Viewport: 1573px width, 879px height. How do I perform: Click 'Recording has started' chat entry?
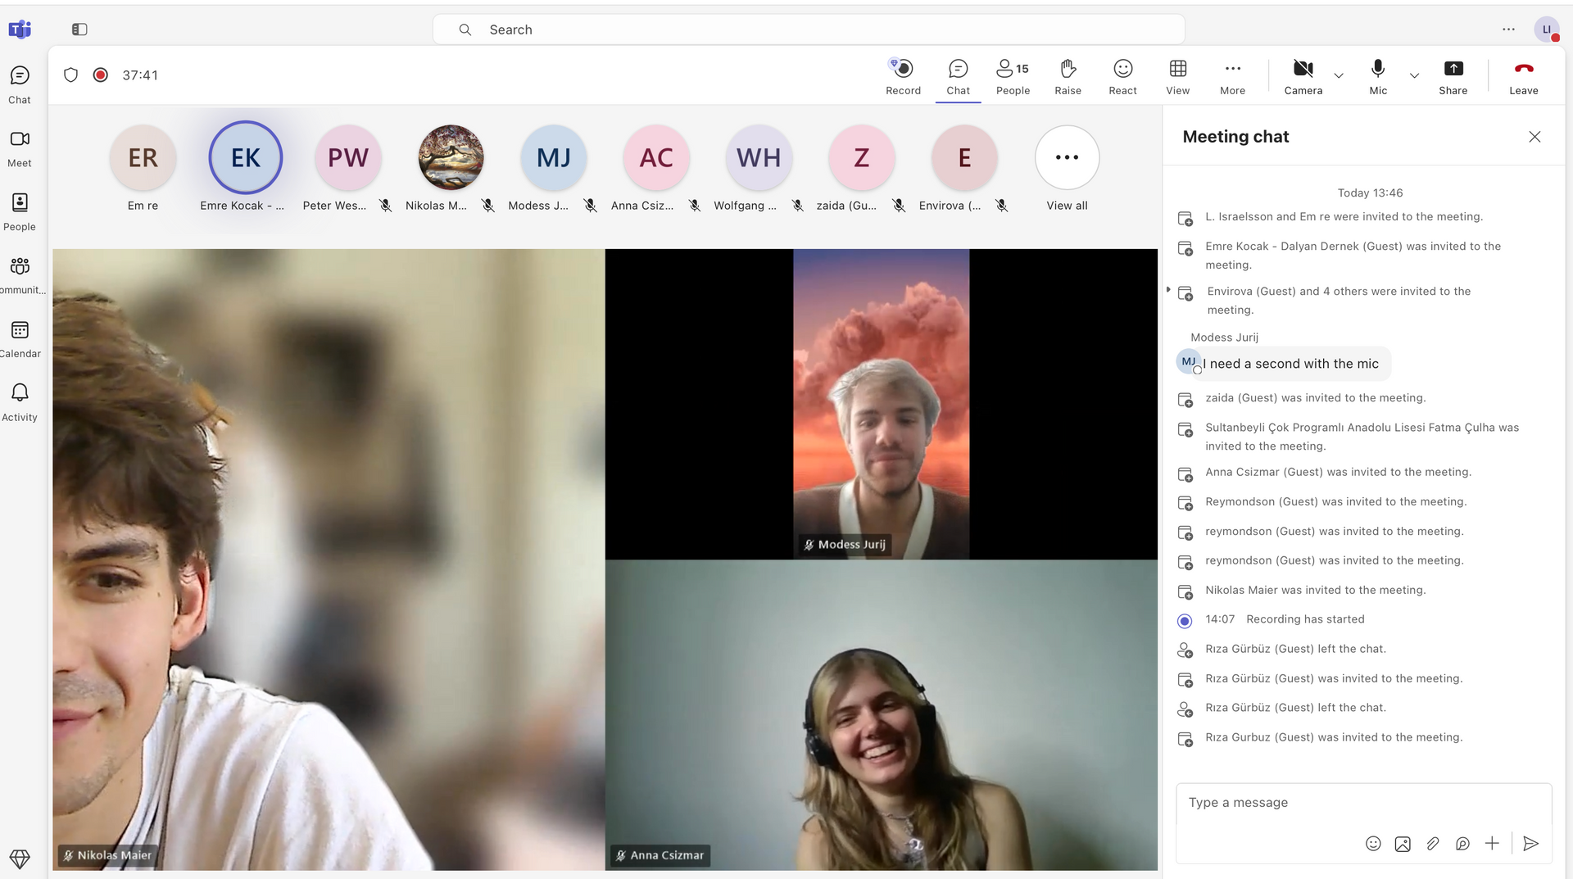coord(1305,619)
